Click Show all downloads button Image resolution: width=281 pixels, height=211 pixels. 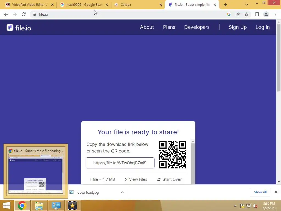tap(260, 192)
